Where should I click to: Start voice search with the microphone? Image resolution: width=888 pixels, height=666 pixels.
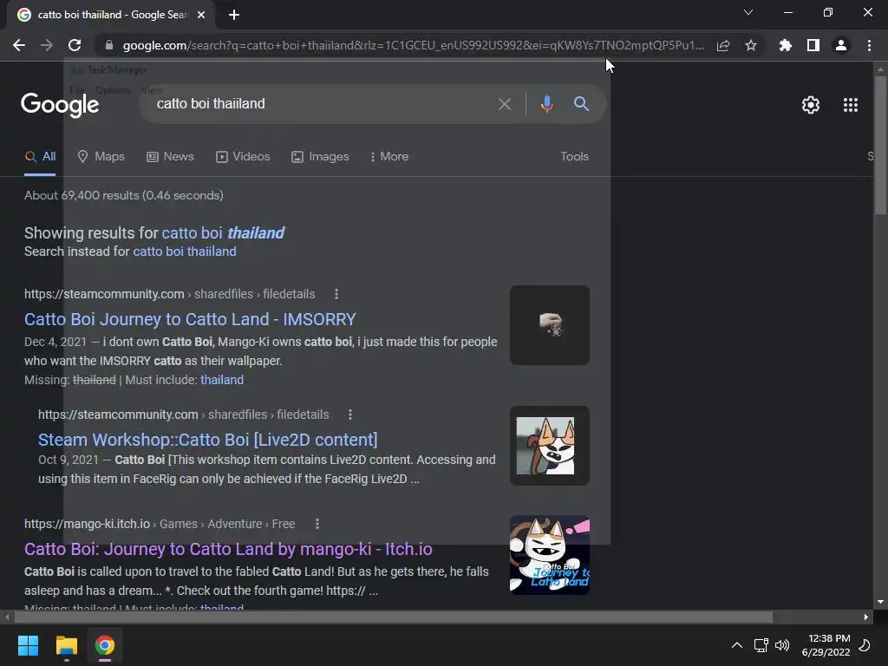click(x=546, y=104)
